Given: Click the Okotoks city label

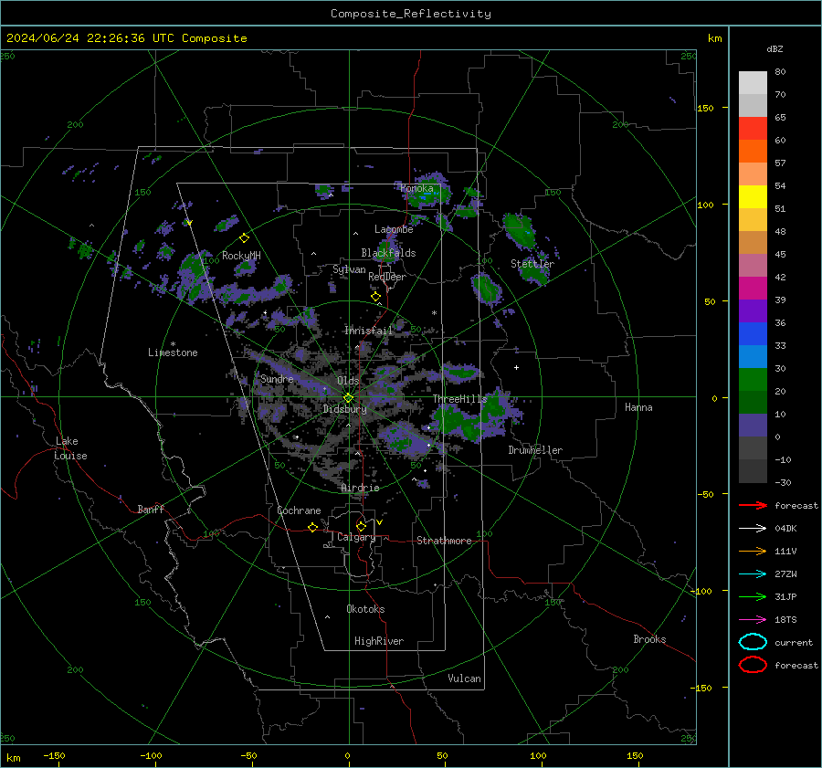Looking at the screenshot, I should click(x=365, y=609).
